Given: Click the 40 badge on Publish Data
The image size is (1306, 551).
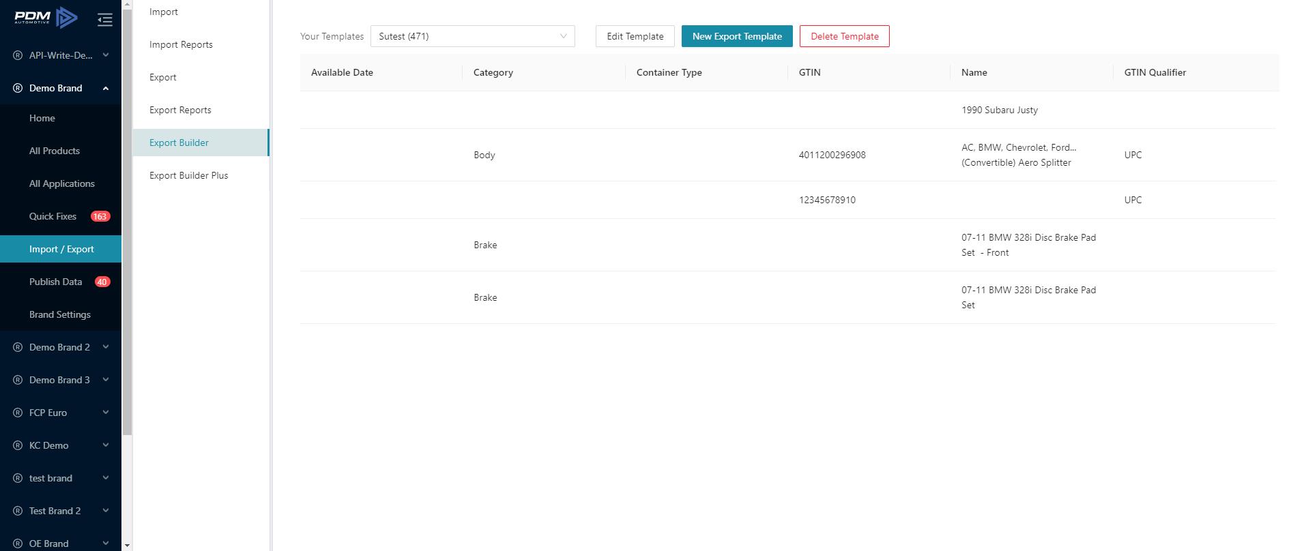Looking at the screenshot, I should tap(102, 282).
